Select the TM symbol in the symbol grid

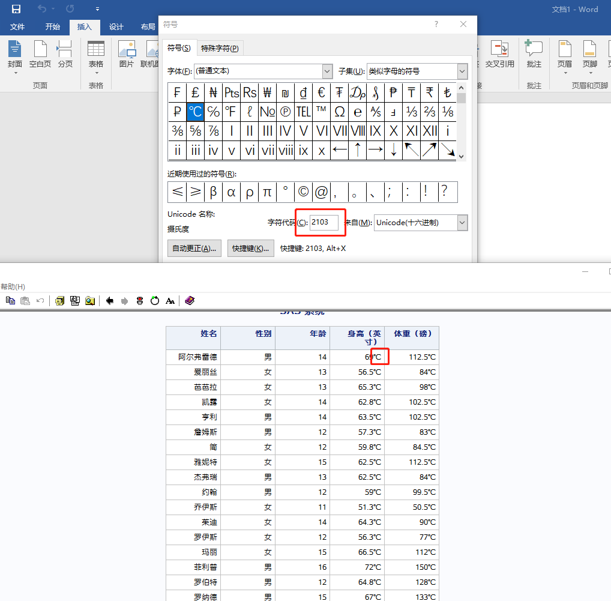(322, 112)
